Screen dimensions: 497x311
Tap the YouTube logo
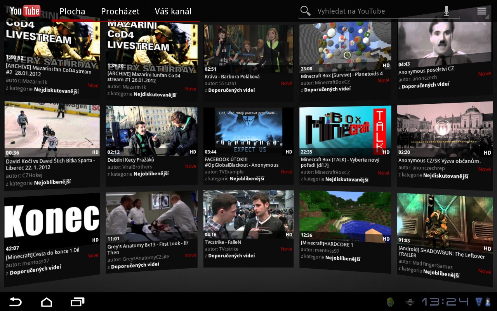25,11
